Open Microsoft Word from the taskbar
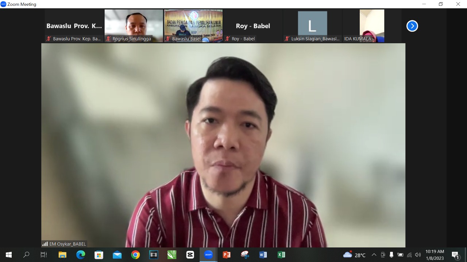Viewport: 467px width, 262px height. click(x=263, y=255)
